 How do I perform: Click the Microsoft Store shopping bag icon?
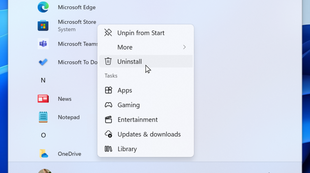coord(43,25)
